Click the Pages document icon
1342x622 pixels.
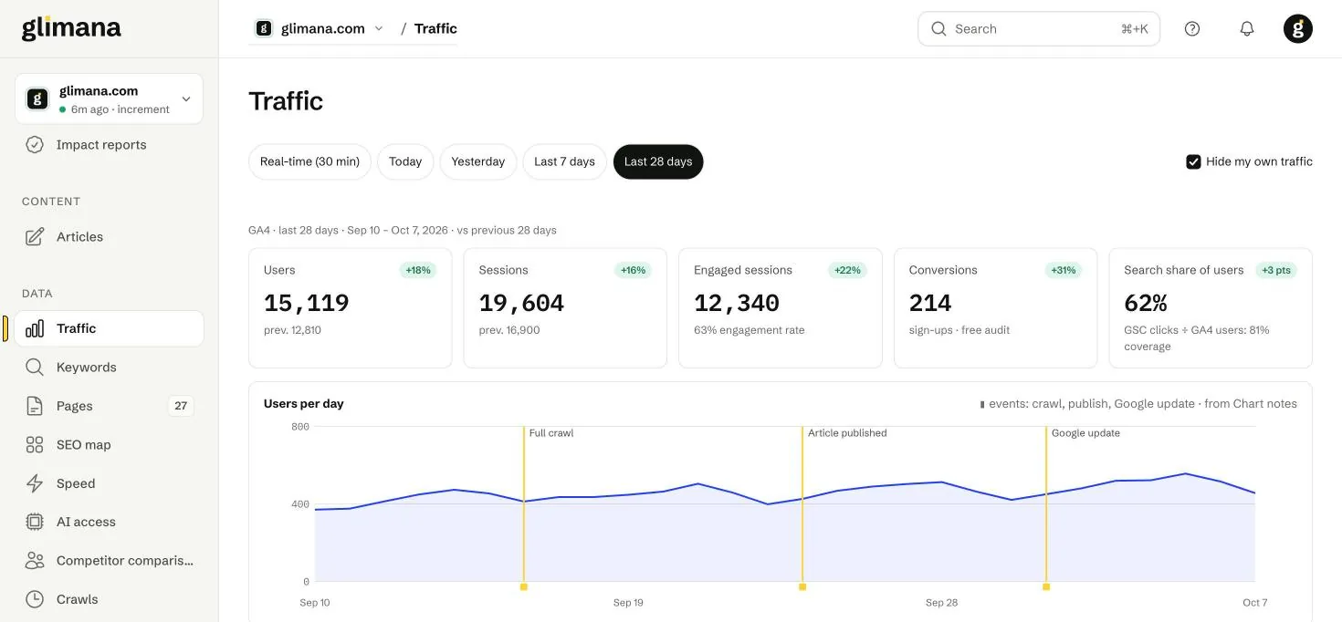tap(35, 406)
